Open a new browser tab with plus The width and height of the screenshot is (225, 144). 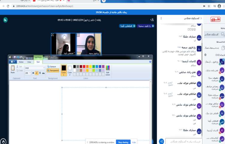pyautogui.click(x=104, y=1)
